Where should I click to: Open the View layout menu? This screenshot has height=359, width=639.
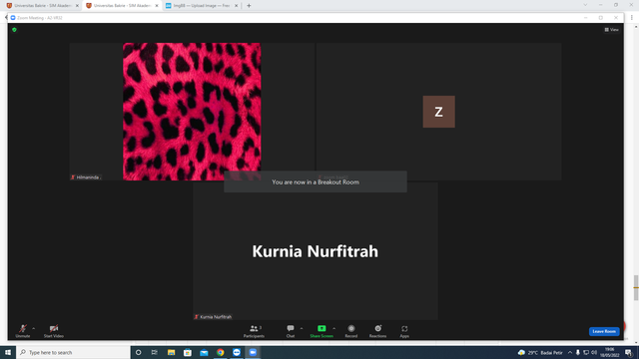[611, 30]
